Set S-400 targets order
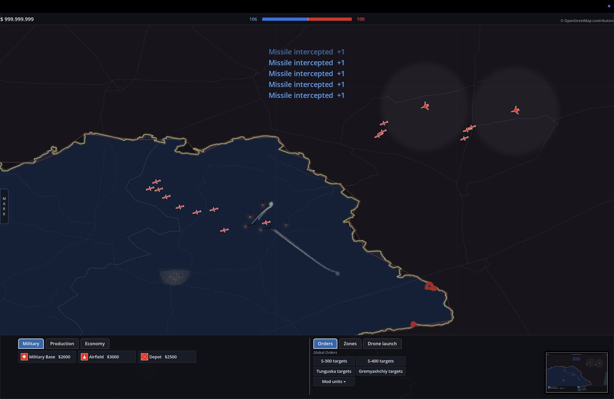The height and width of the screenshot is (399, 614). (381, 361)
